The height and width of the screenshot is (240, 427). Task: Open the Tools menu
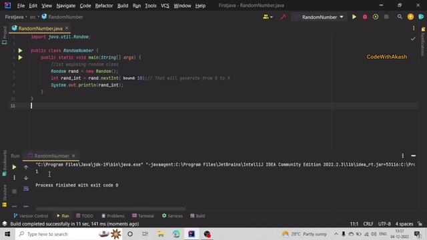pos(151,5)
